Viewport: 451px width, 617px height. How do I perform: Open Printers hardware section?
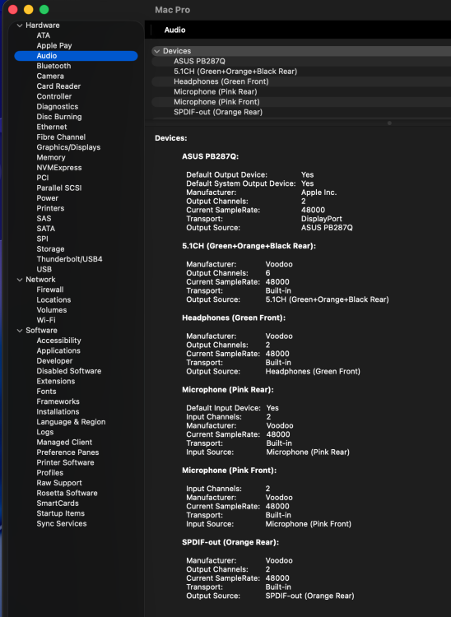coord(50,208)
